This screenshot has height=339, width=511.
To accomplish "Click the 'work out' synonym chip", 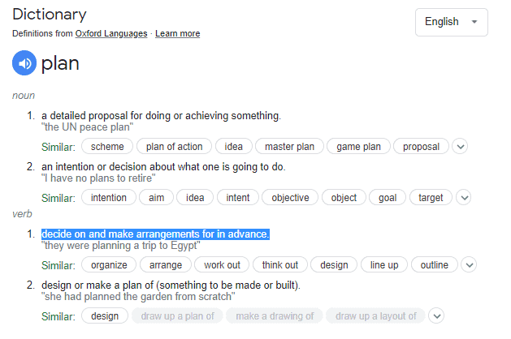I will 222,265.
